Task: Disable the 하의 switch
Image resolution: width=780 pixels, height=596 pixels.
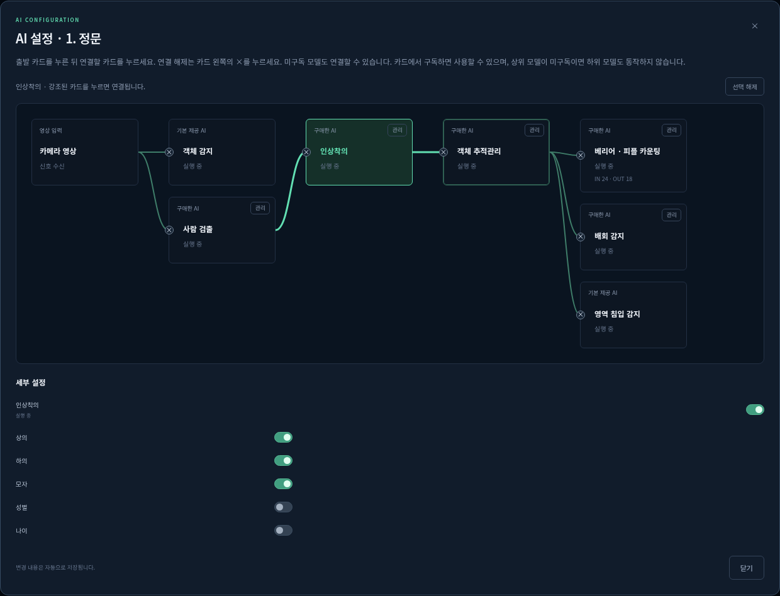Action: 283,461
